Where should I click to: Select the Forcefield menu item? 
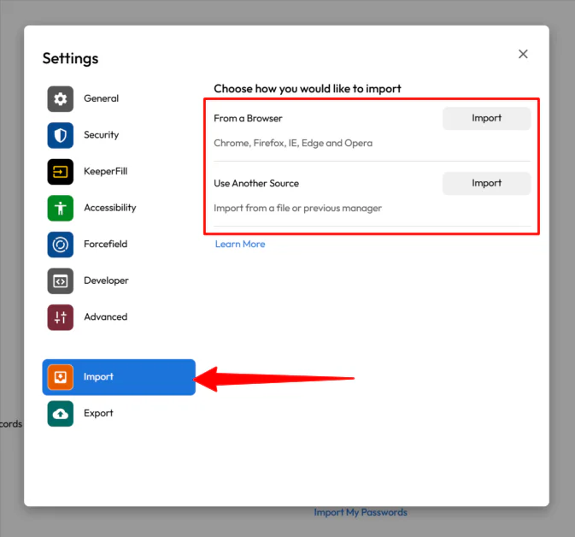click(119, 245)
